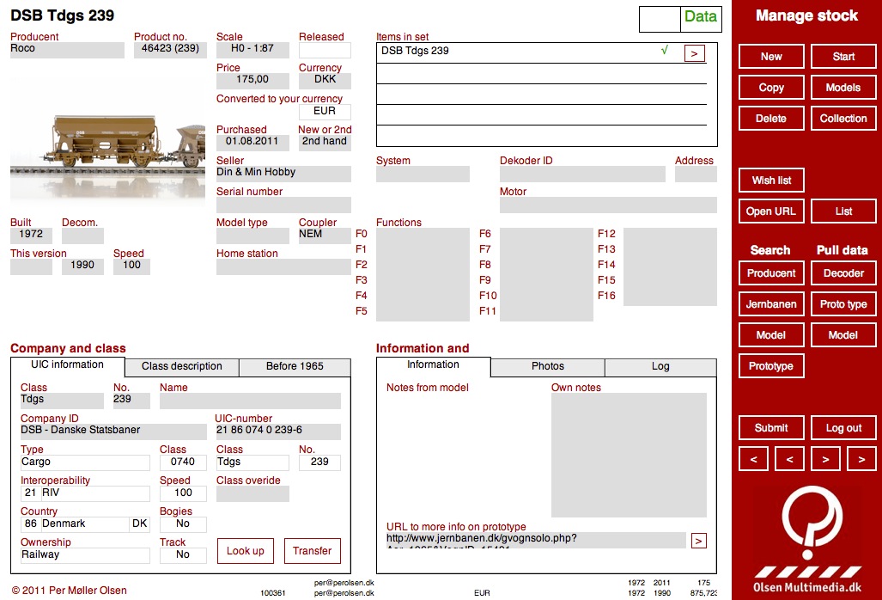
Task: Click the Scale field H0 - 1:87
Action: coord(252,50)
